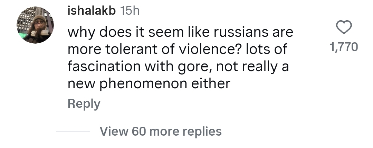Open ishalakb's profile picture
Screen dimensions: 373x148
click(35, 25)
